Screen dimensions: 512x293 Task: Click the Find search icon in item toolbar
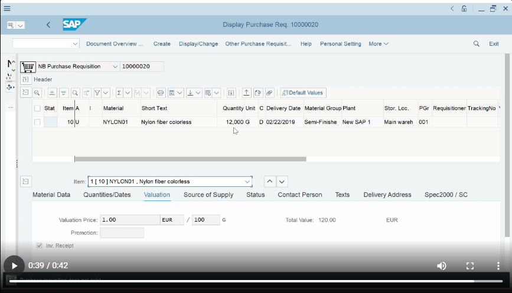coord(75,93)
